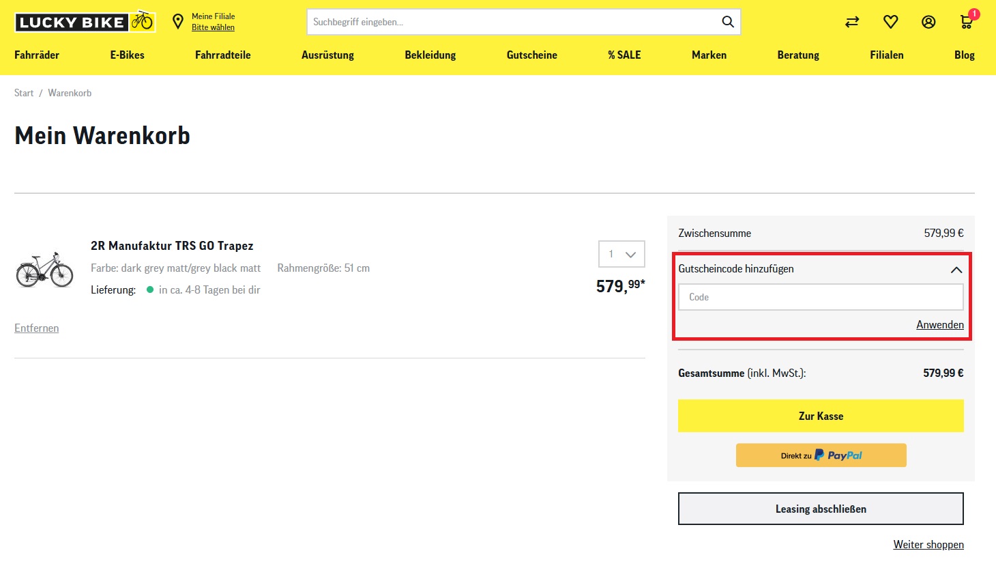Screen dimensions: 996x566
Task: Click Entfernen to remove the item
Action: point(37,328)
